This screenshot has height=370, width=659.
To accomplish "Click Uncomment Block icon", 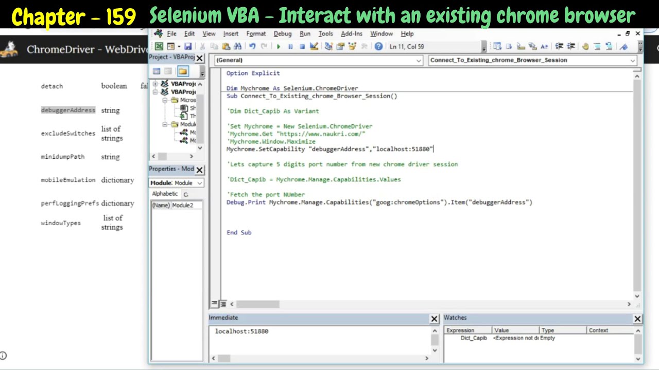I will coord(609,46).
